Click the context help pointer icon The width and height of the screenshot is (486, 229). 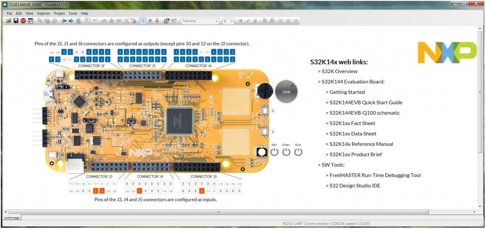(174, 21)
